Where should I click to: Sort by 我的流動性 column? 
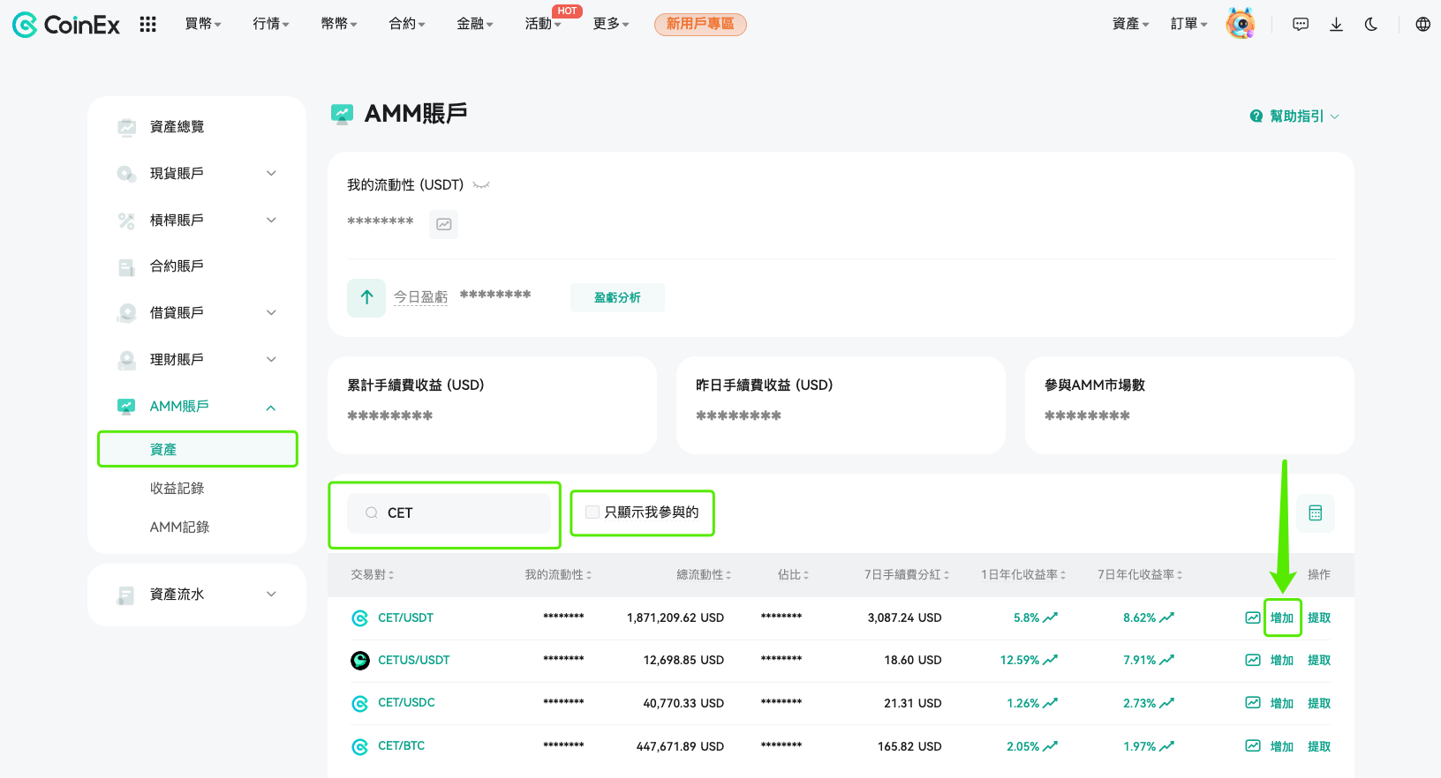(x=558, y=575)
